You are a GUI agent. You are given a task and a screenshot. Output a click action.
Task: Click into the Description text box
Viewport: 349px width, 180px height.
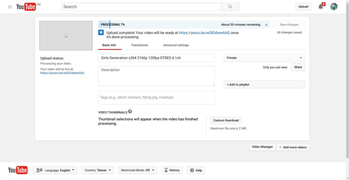point(156,76)
